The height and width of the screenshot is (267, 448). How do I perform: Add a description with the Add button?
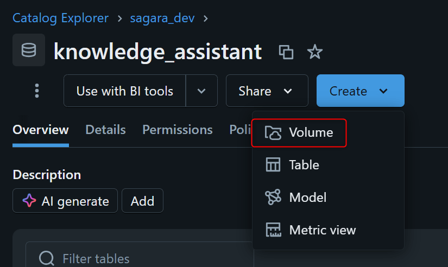[x=142, y=201]
